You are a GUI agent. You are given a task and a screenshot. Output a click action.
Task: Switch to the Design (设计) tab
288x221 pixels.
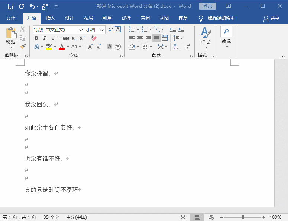pos(69,18)
